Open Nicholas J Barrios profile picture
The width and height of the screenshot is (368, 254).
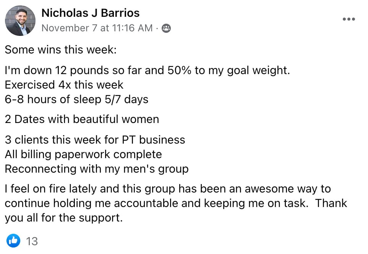coord(20,21)
